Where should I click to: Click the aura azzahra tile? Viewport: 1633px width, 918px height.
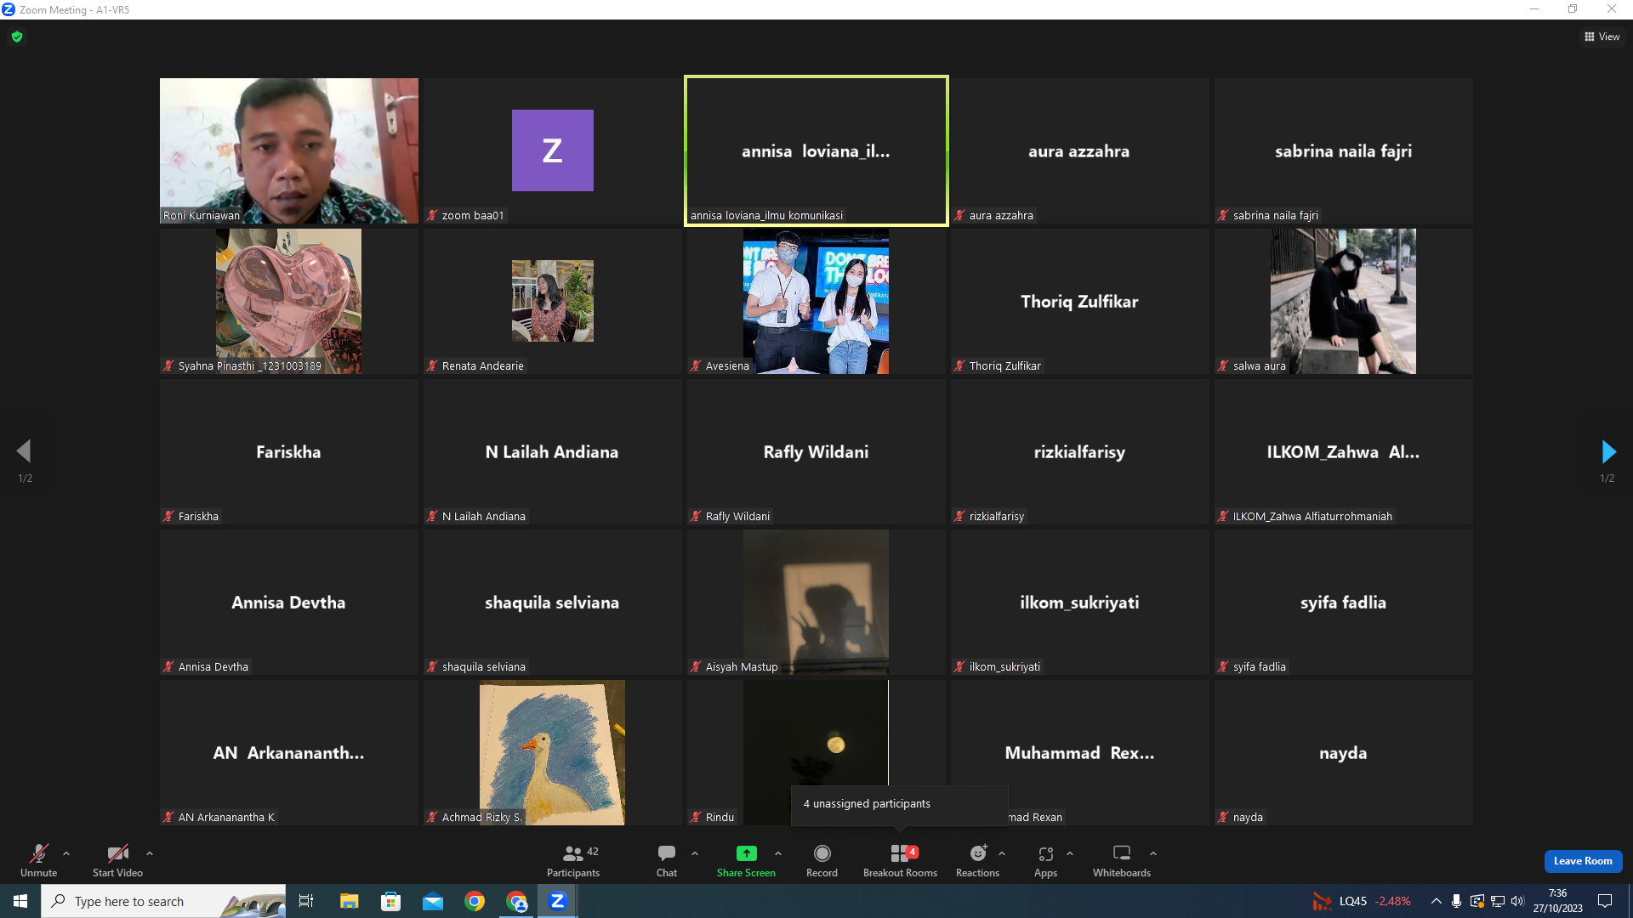(1080, 150)
